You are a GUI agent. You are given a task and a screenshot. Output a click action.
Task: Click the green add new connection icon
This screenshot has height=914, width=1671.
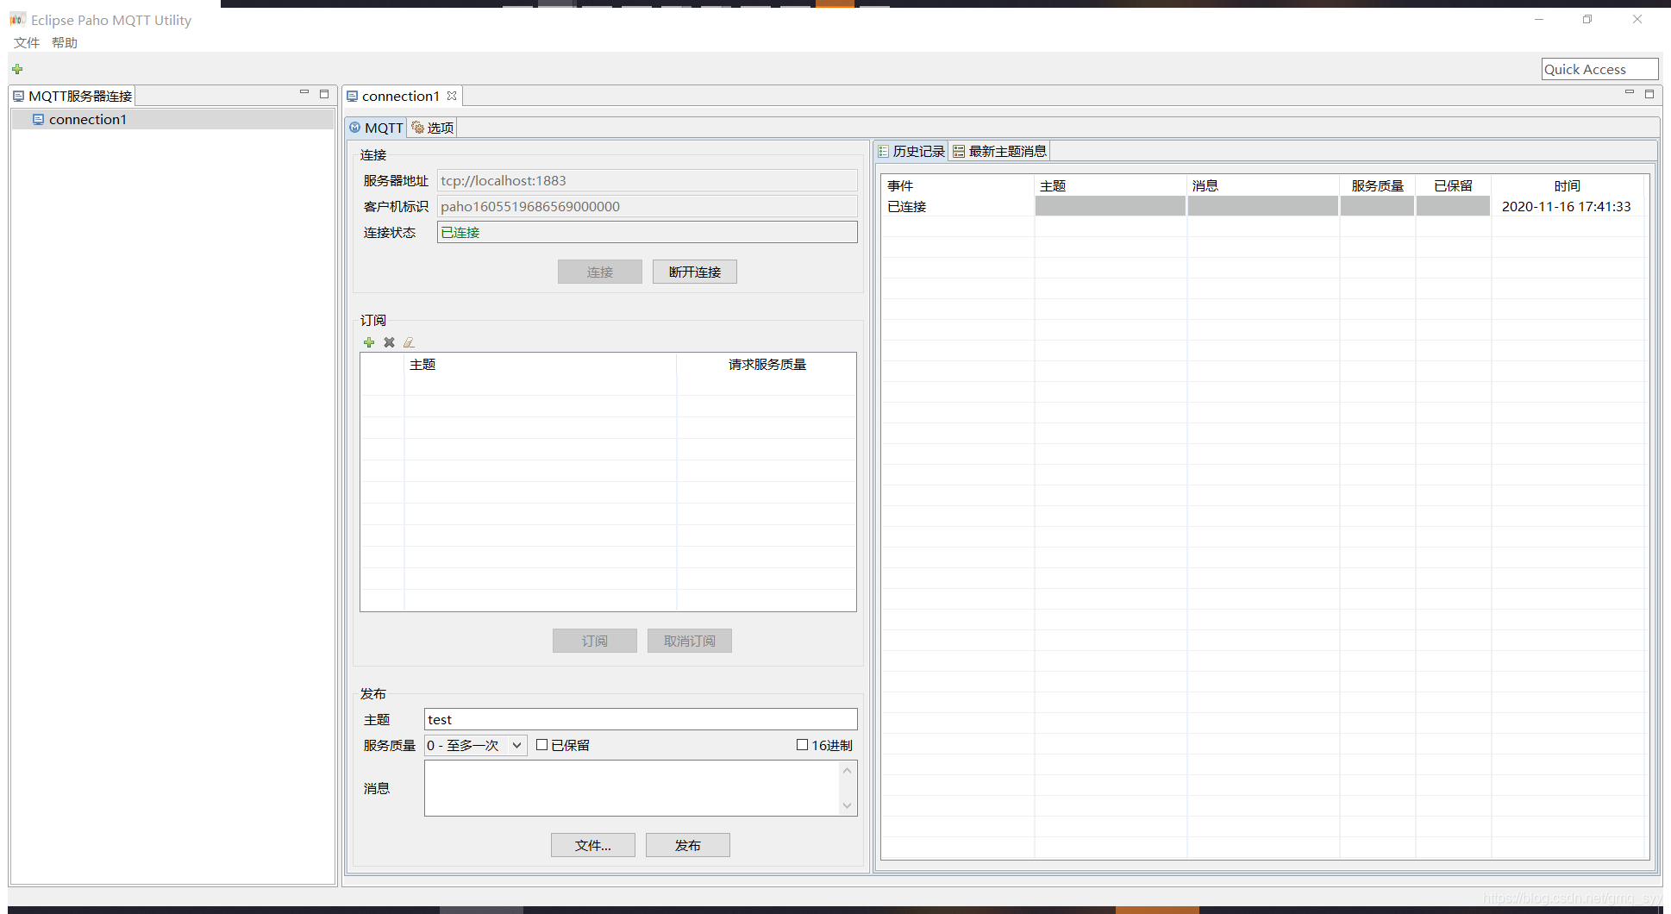coord(17,69)
